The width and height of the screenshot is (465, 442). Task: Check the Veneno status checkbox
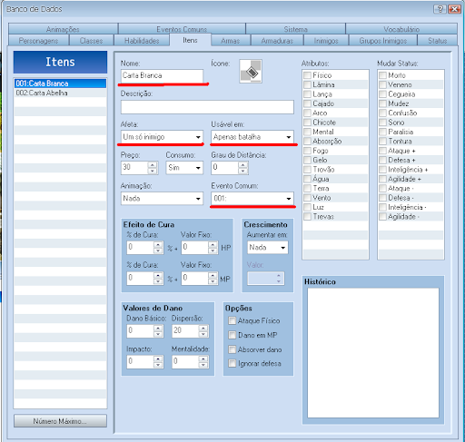pos(382,84)
